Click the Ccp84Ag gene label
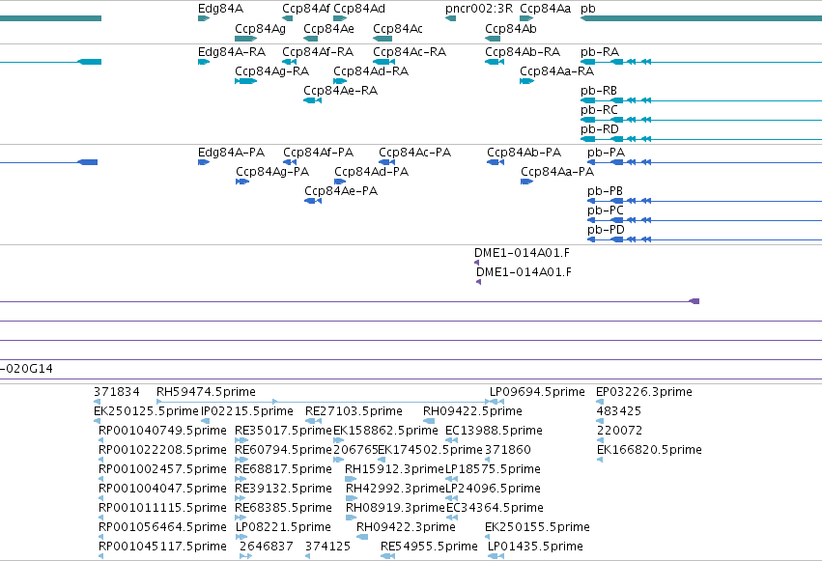 pyautogui.click(x=260, y=29)
